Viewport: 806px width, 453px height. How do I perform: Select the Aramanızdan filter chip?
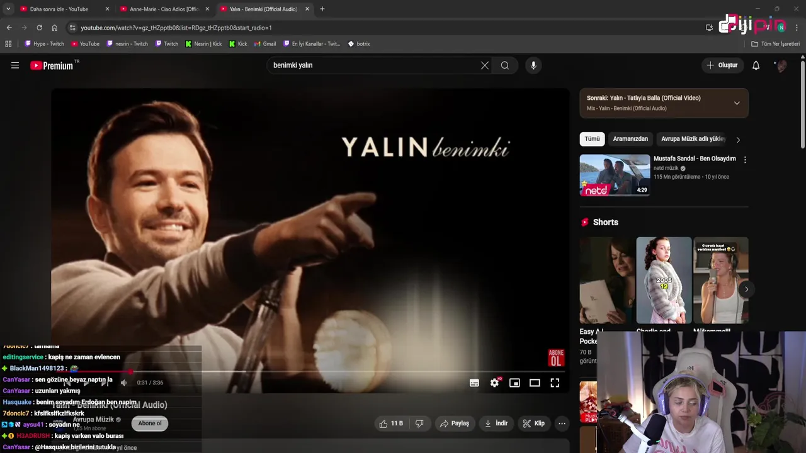coord(630,139)
